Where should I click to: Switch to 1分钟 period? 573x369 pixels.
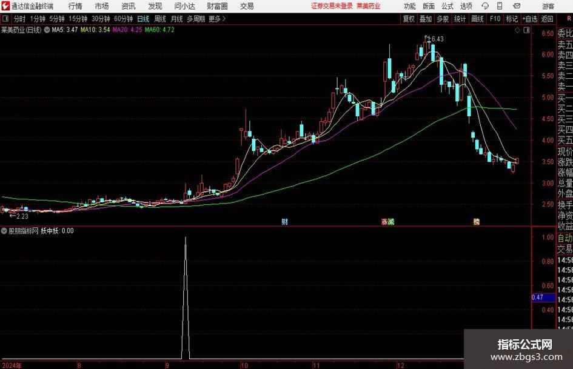[x=37, y=19]
